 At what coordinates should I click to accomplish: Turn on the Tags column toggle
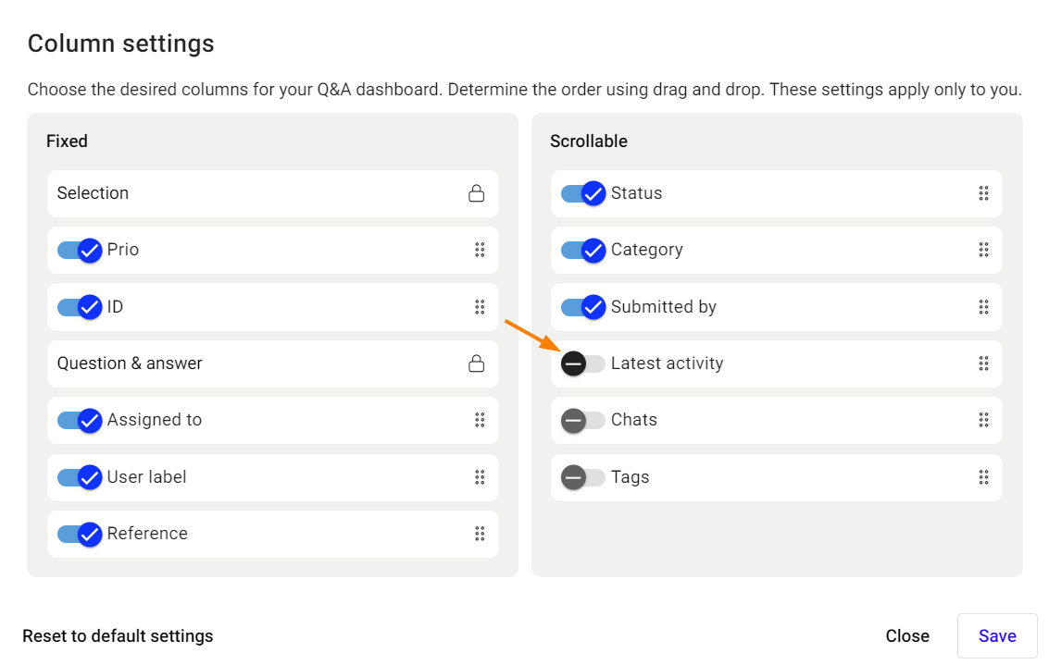582,477
